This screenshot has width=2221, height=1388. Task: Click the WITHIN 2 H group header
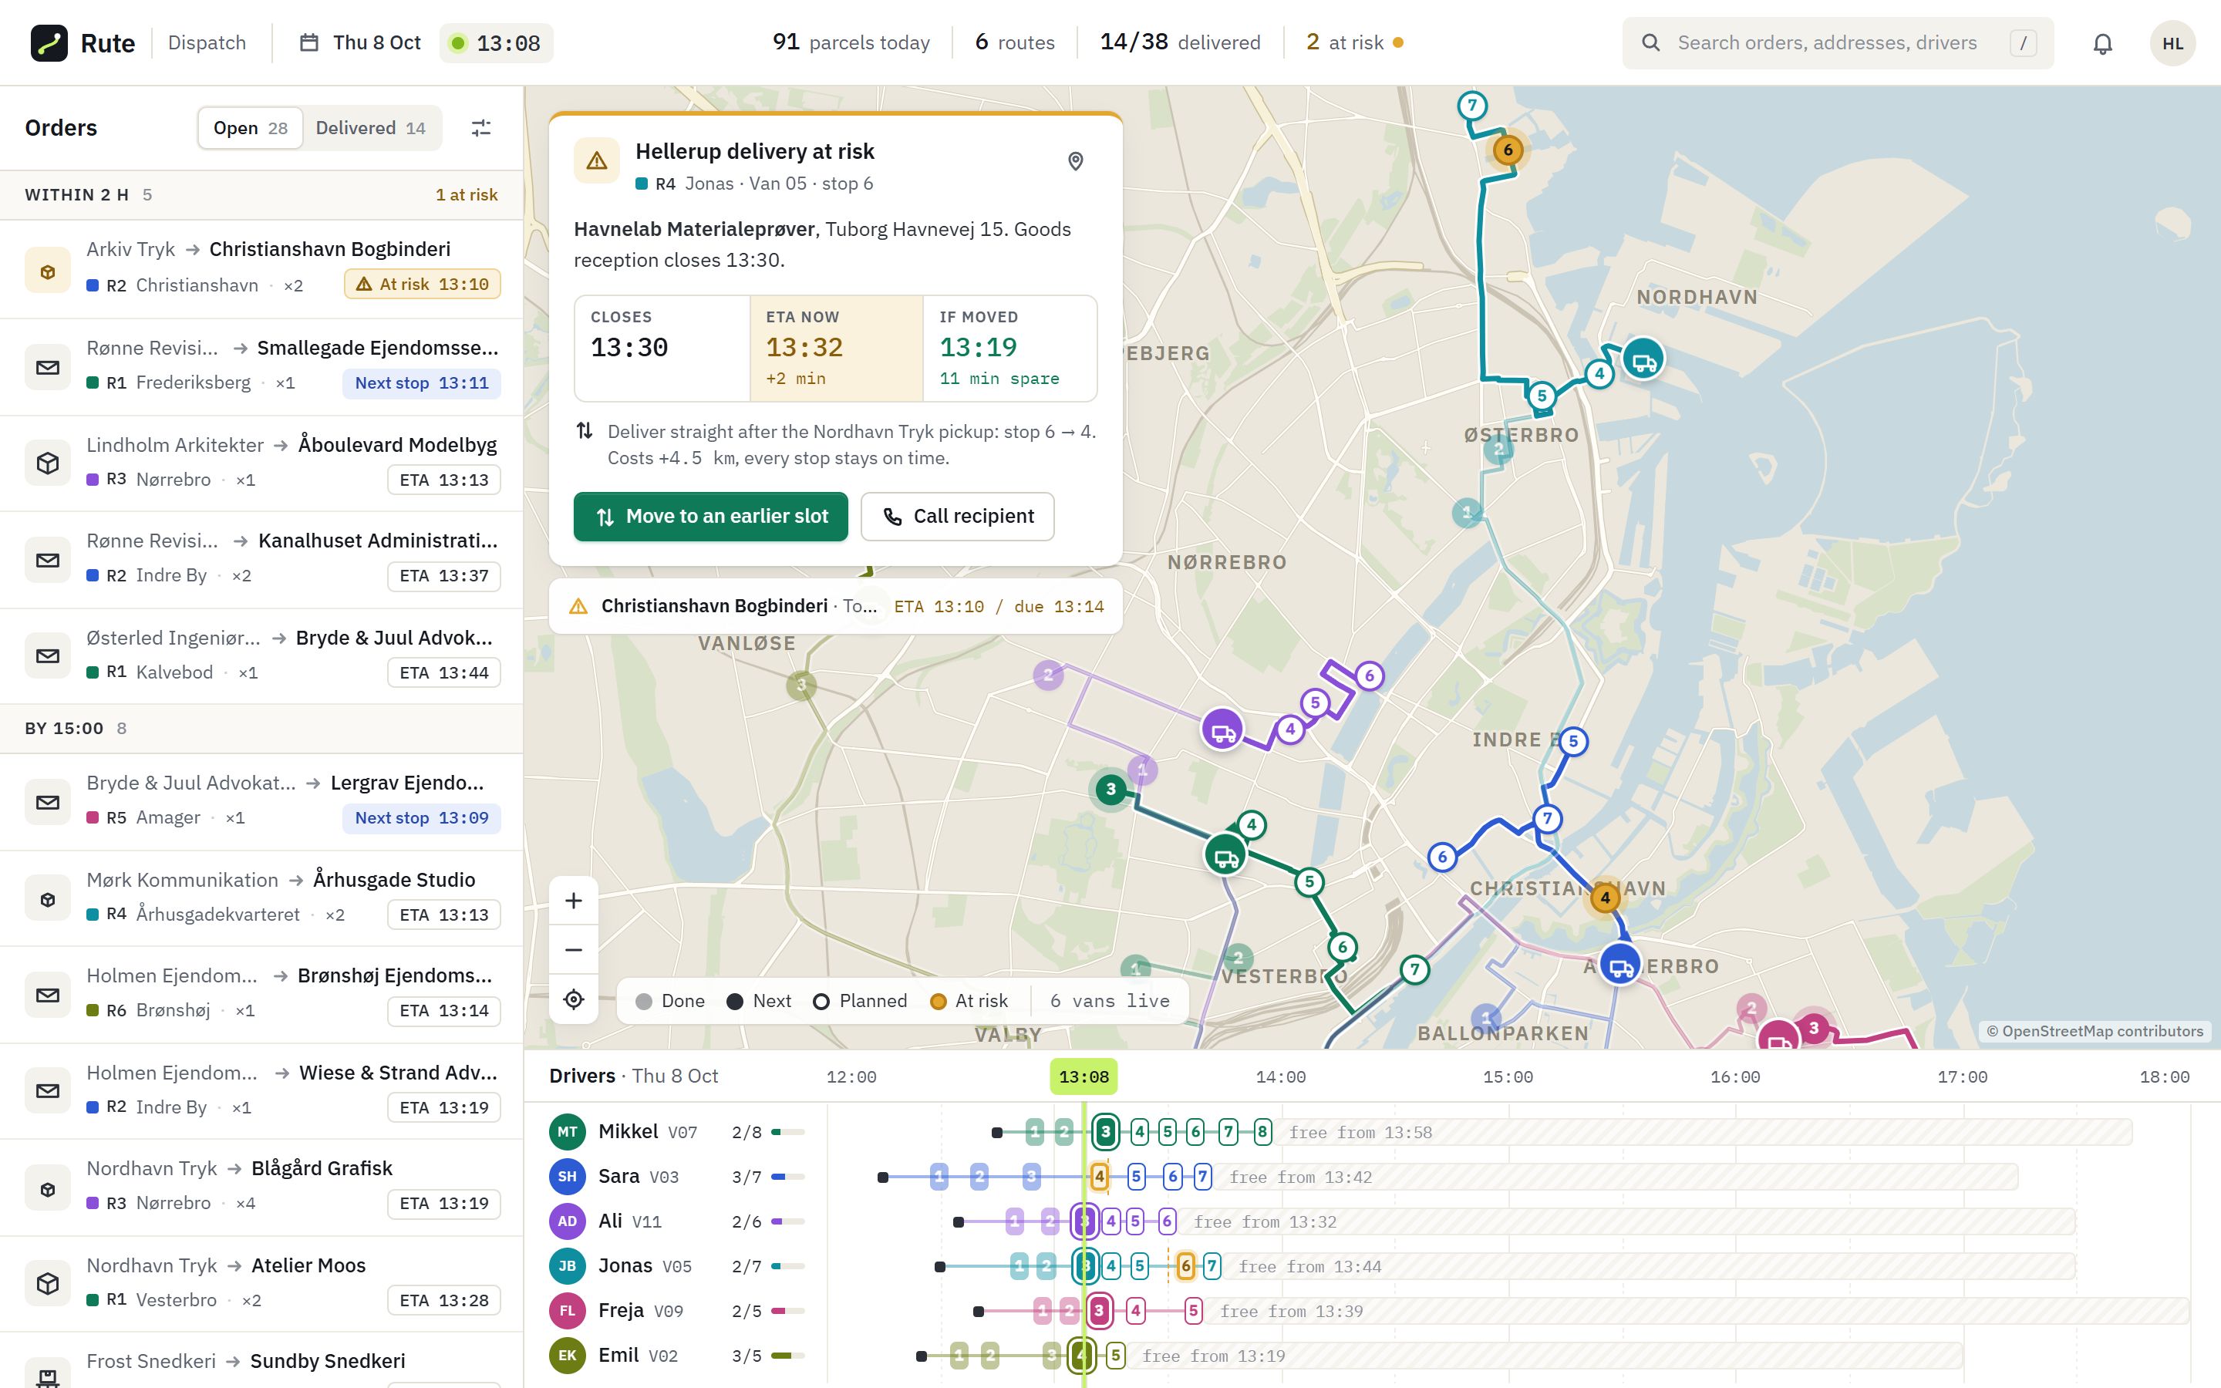[261, 194]
